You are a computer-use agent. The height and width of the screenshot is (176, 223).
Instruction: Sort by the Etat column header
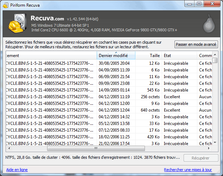tap(179, 56)
